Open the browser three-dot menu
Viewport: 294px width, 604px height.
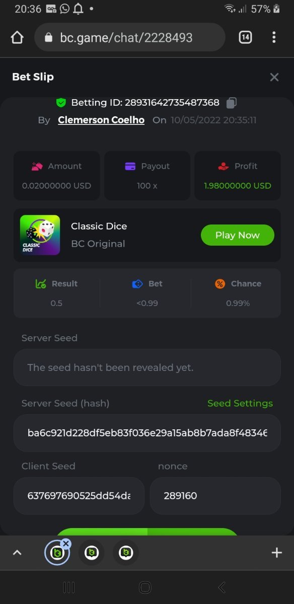274,37
